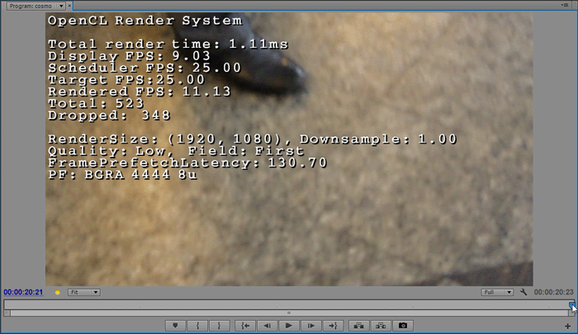The height and width of the screenshot is (334, 578).
Task: Click the video preview frame
Action: [289, 149]
